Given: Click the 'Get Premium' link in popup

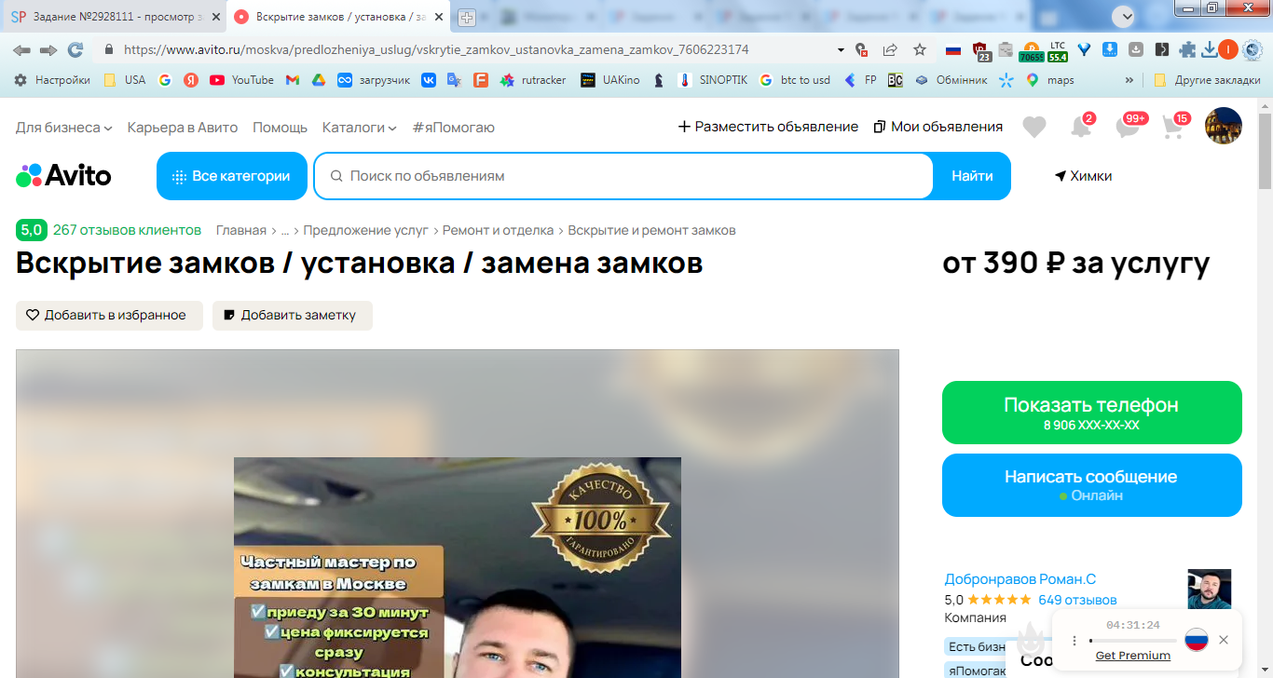Looking at the screenshot, I should click(x=1132, y=656).
